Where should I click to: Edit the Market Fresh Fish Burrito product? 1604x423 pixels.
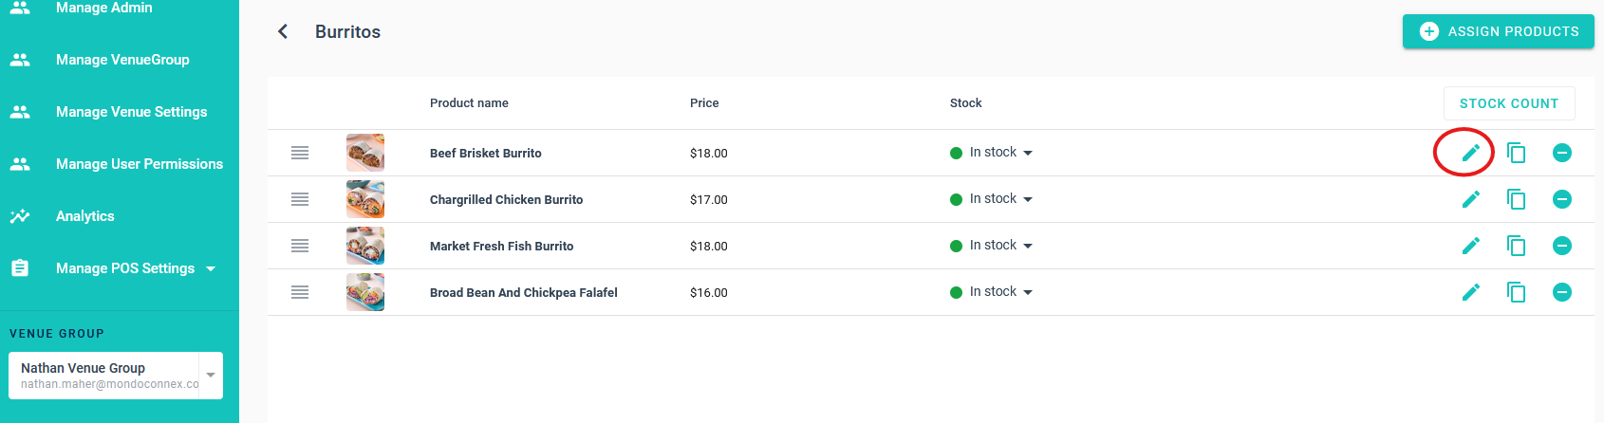click(x=1470, y=246)
